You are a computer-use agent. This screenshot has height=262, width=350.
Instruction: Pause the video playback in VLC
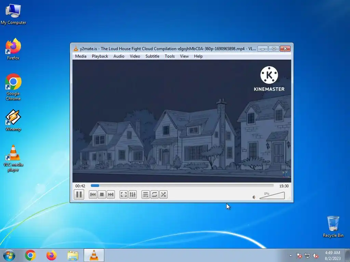pyautogui.click(x=79, y=194)
